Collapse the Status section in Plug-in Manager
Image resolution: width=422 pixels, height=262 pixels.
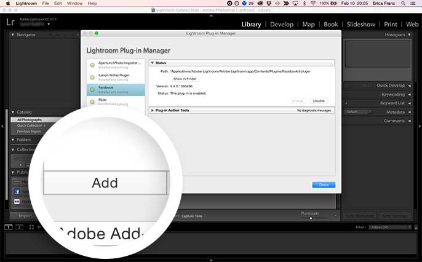click(153, 63)
